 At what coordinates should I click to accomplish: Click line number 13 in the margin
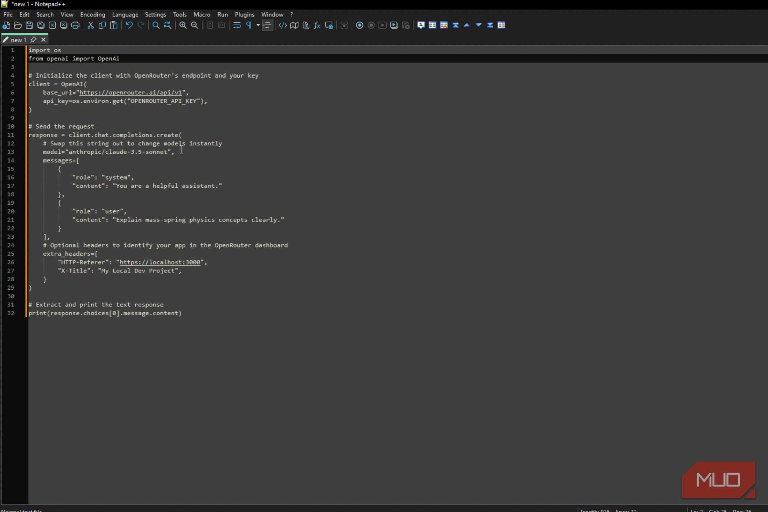(11, 152)
